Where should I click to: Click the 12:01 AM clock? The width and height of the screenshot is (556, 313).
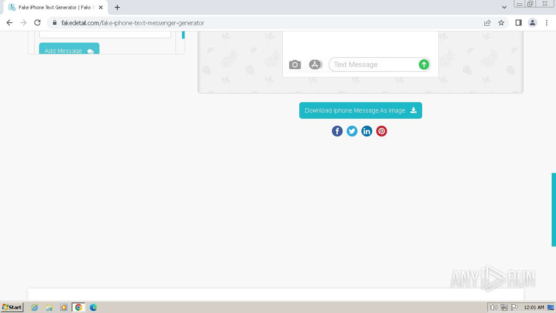point(534,307)
